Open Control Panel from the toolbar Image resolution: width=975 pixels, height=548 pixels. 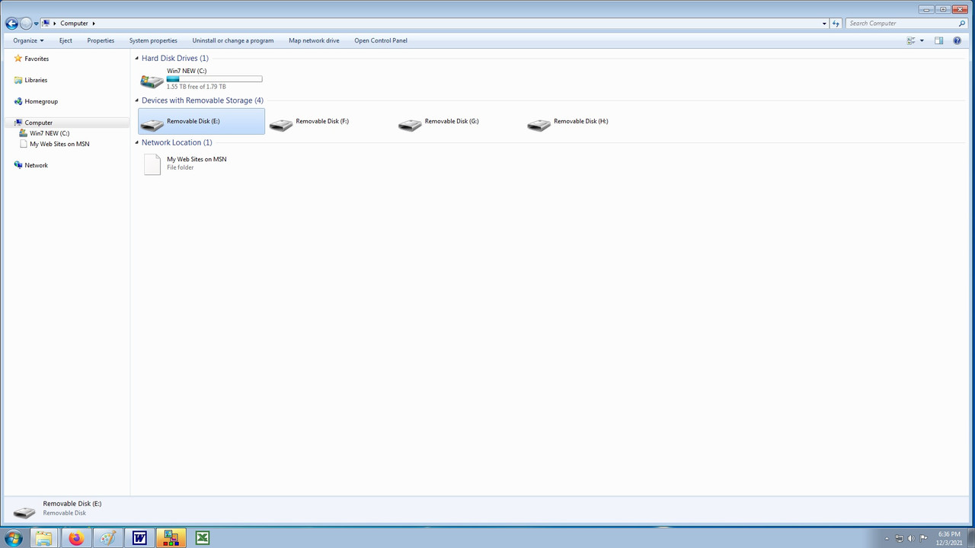(381, 40)
